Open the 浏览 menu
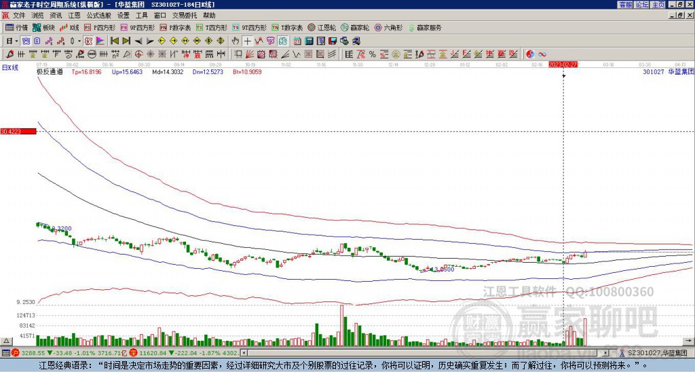Screen dimensions: 695x372 point(37,16)
